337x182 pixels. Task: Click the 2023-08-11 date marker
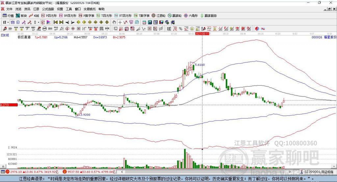click(202, 34)
